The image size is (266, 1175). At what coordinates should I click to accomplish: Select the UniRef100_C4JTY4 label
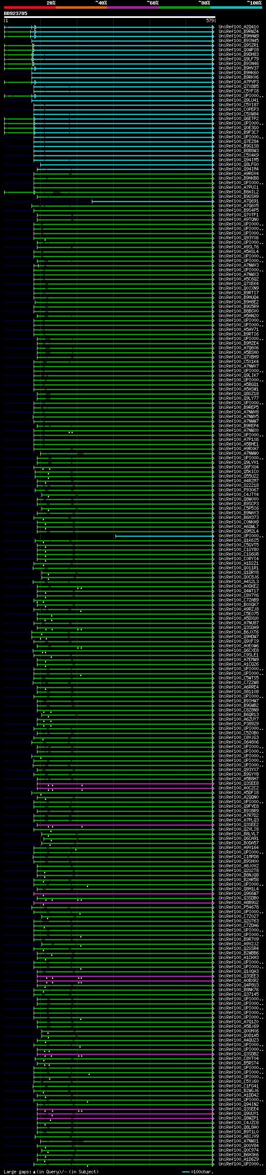239,494
